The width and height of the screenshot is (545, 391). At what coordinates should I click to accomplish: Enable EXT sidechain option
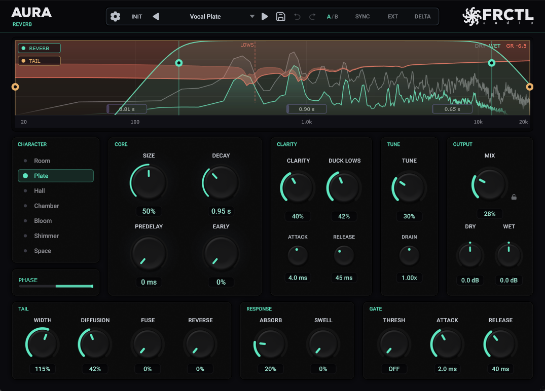click(393, 16)
